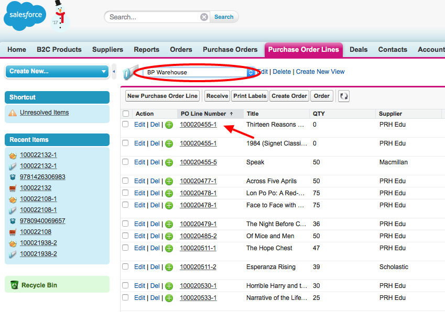Check the box for Face to Face with row
The width and height of the screenshot is (445, 312).
click(x=125, y=205)
